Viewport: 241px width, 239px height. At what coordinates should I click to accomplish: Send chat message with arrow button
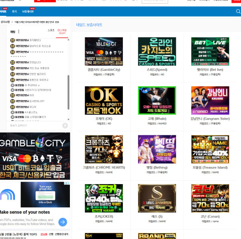[x=65, y=126]
